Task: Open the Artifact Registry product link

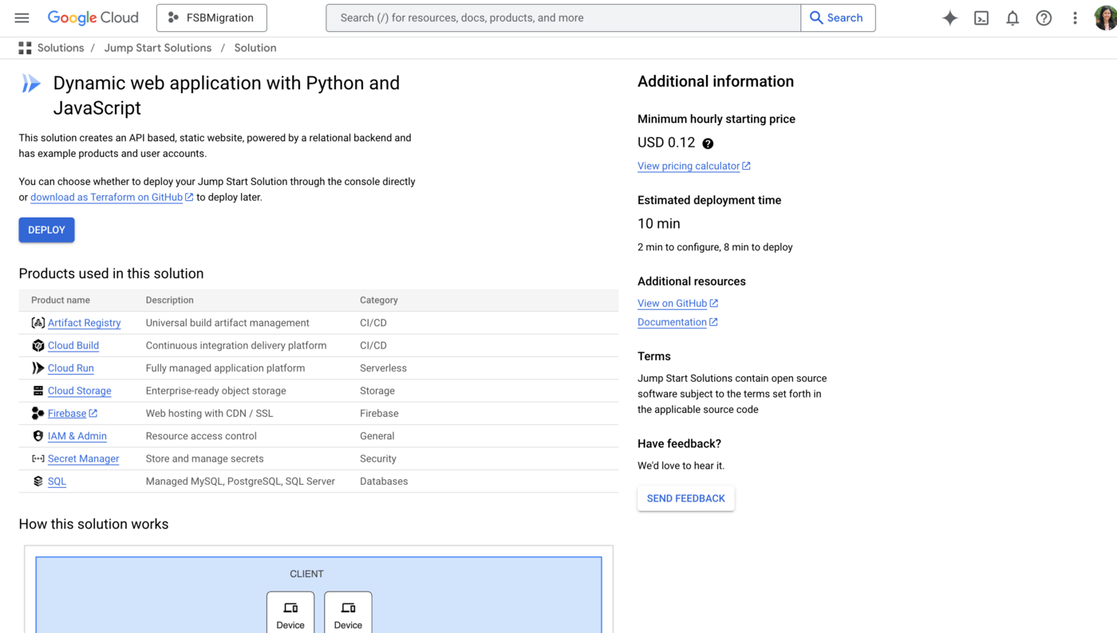Action: (x=84, y=323)
